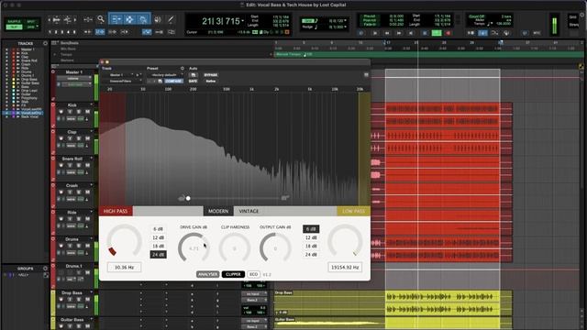Open the Groups list options circle icon
The image size is (587, 330).
coord(45,269)
